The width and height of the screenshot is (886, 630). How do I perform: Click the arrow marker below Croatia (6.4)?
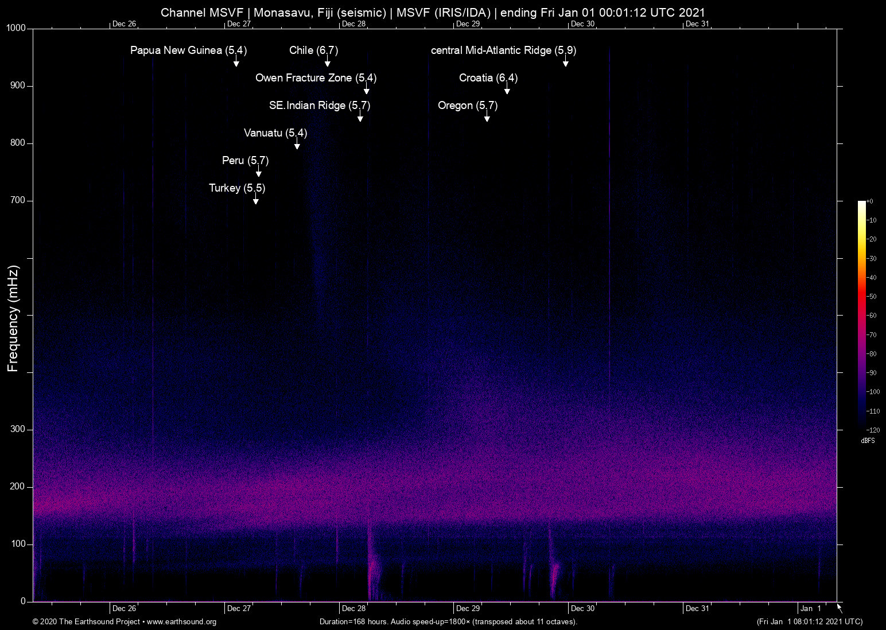(507, 91)
